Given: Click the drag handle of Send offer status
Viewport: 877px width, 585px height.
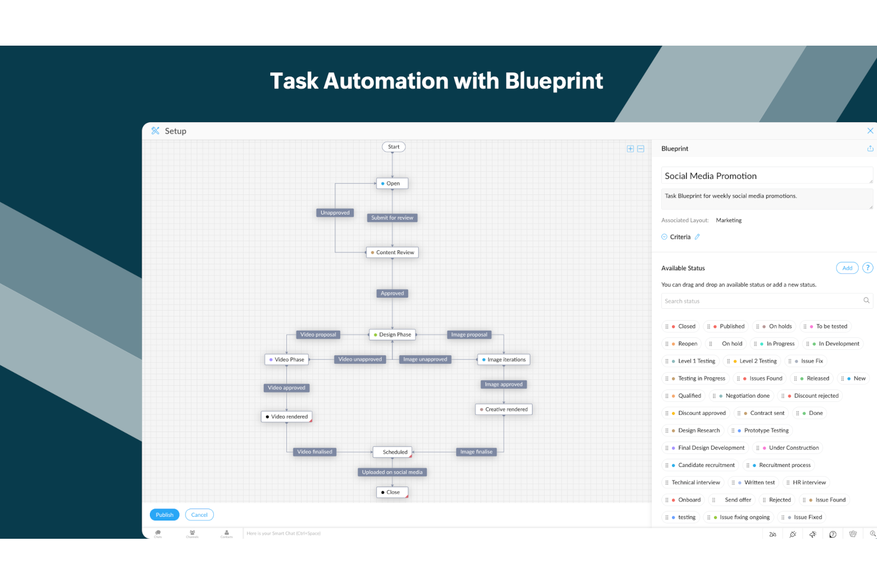Looking at the screenshot, I should (713, 500).
